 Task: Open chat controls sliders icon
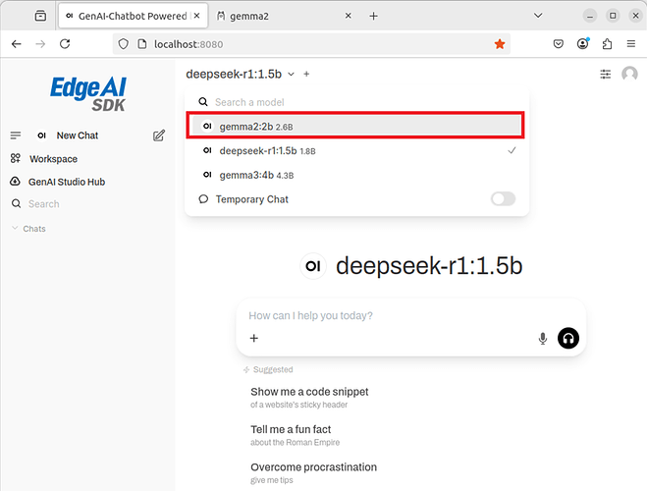[606, 75]
